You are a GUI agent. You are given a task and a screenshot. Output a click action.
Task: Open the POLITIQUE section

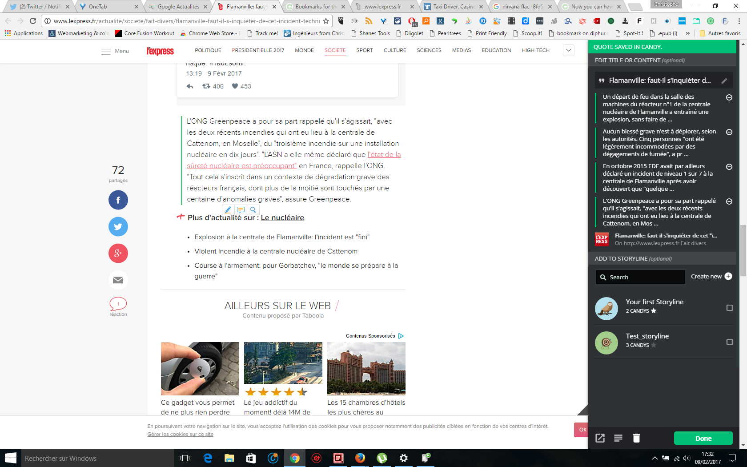[208, 50]
